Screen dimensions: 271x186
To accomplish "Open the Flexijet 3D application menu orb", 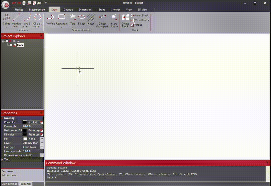I will [5, 5].
